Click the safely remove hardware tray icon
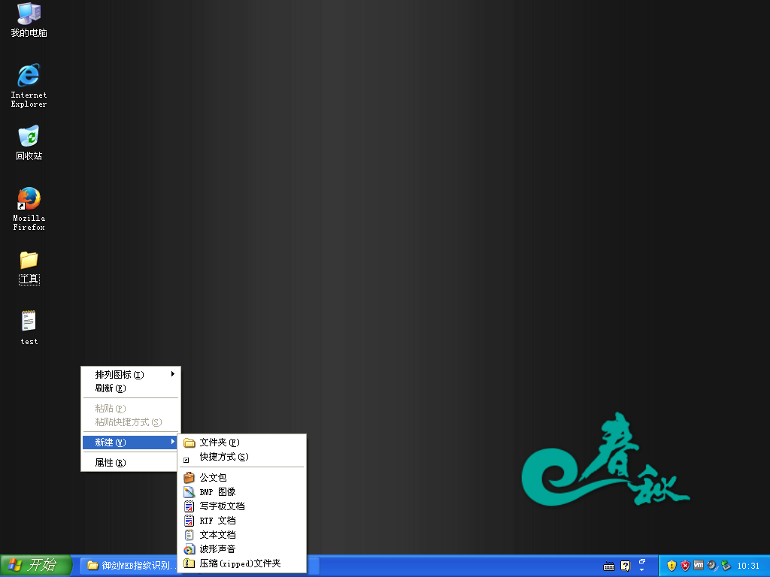 (726, 566)
